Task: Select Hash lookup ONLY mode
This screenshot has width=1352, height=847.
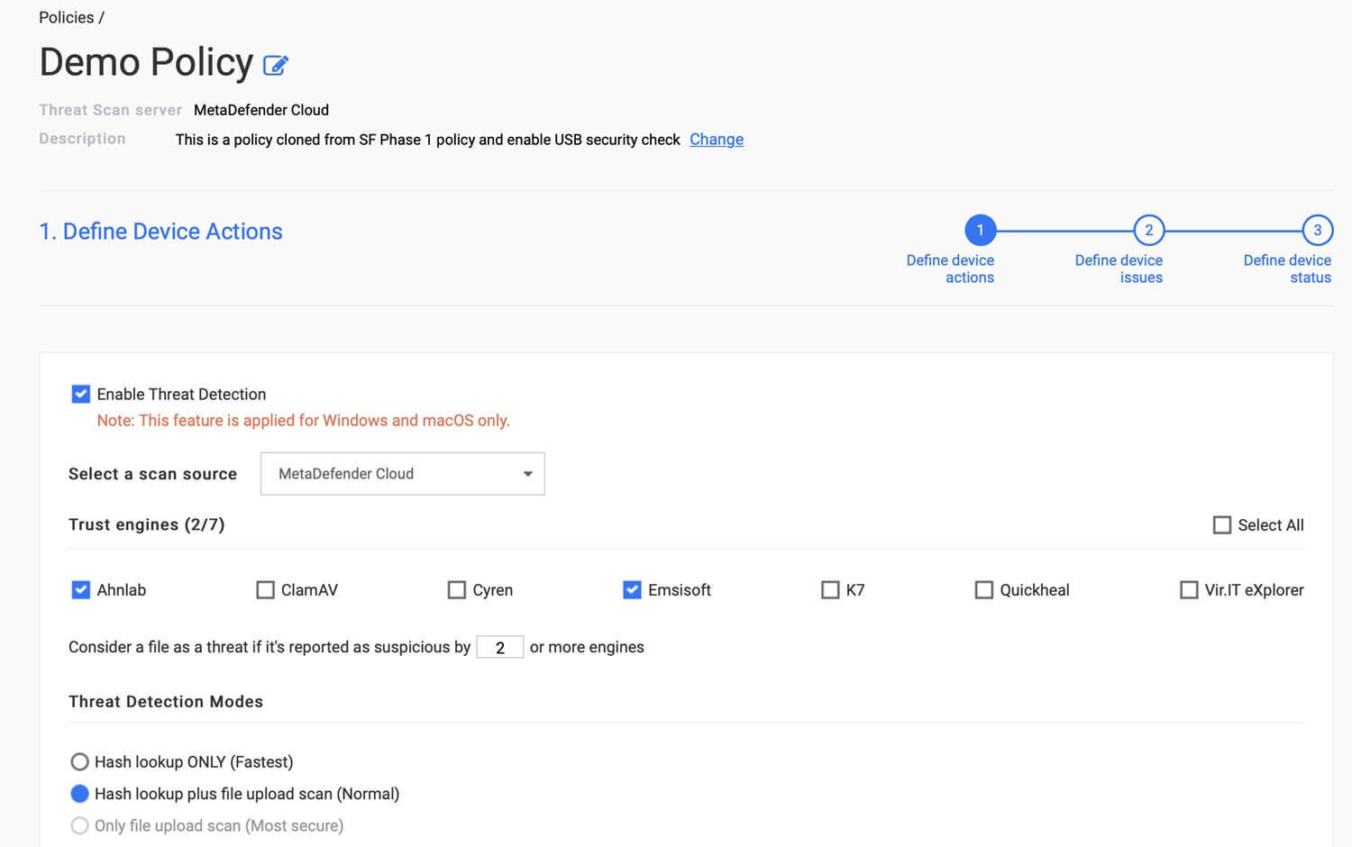Action: tap(79, 761)
